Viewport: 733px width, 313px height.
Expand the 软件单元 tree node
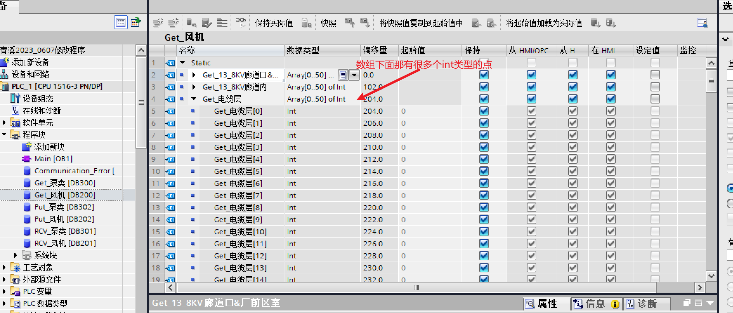click(x=4, y=123)
